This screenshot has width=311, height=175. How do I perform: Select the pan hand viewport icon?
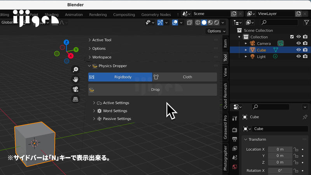75,79
